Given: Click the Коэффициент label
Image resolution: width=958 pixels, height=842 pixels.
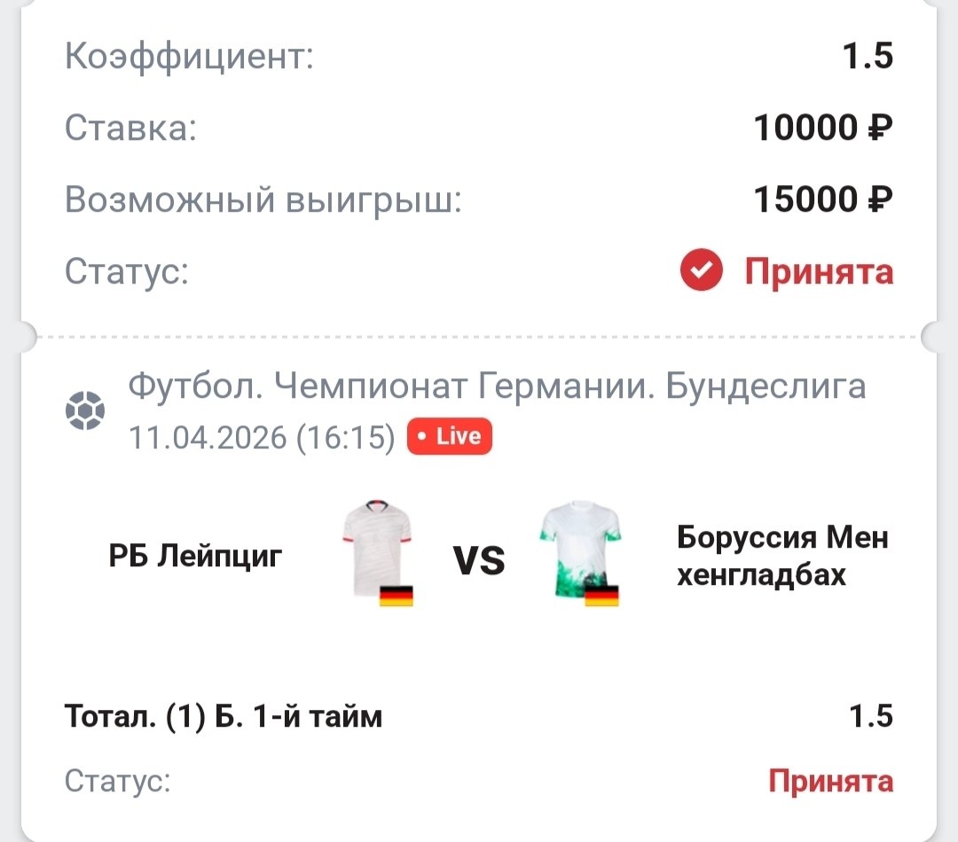Looking at the screenshot, I should click(190, 58).
